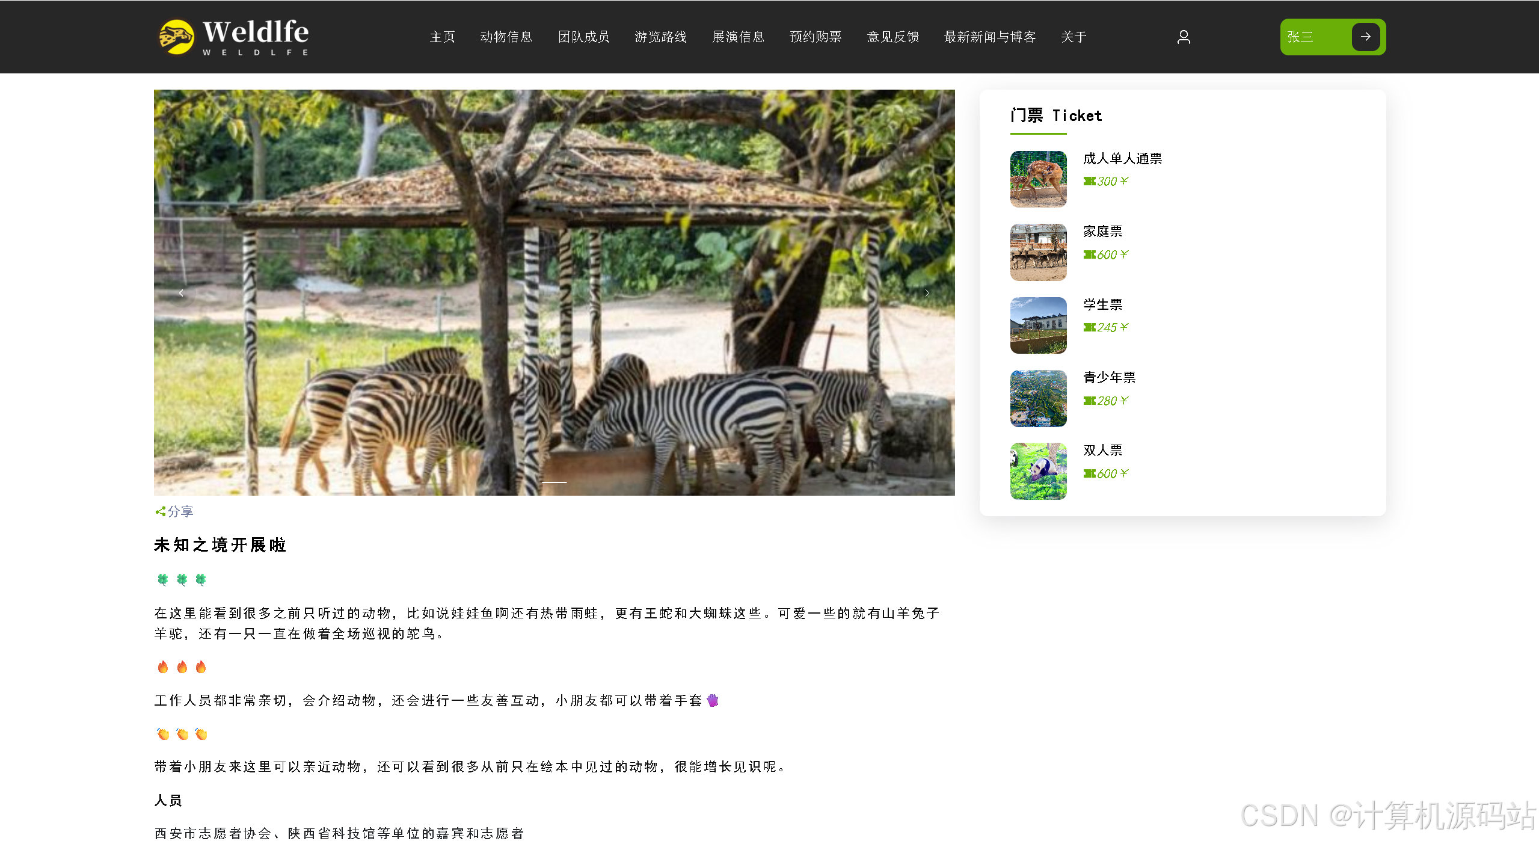The height and width of the screenshot is (841, 1539).
Task: Open the 学生票 ticket link
Action: pos(1102,305)
